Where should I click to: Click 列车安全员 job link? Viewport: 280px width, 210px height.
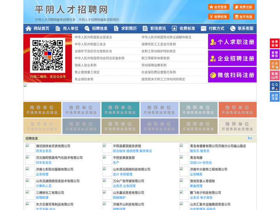(x=44, y=163)
